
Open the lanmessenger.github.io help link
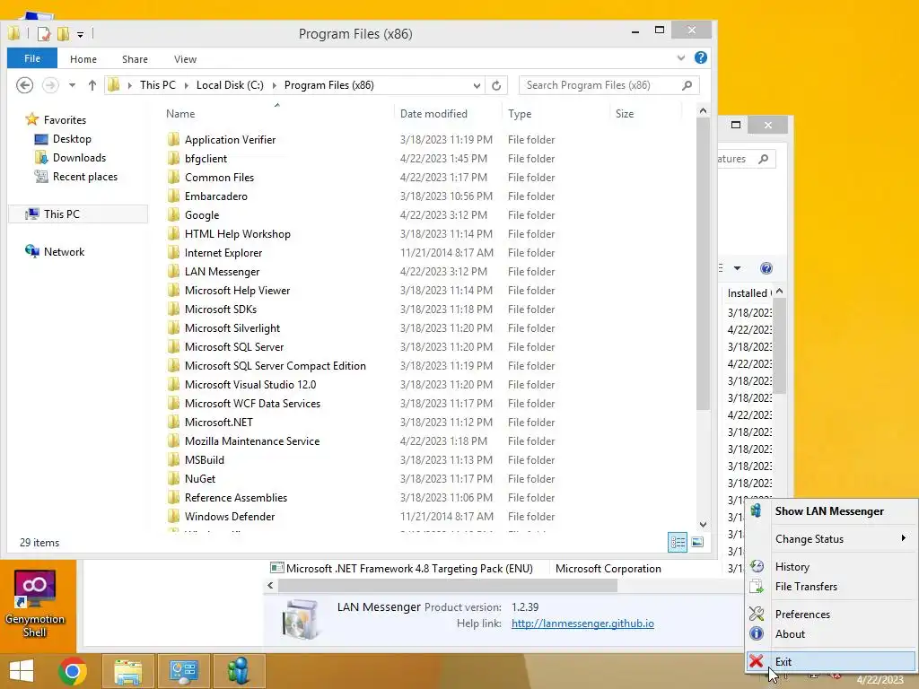[582, 624]
